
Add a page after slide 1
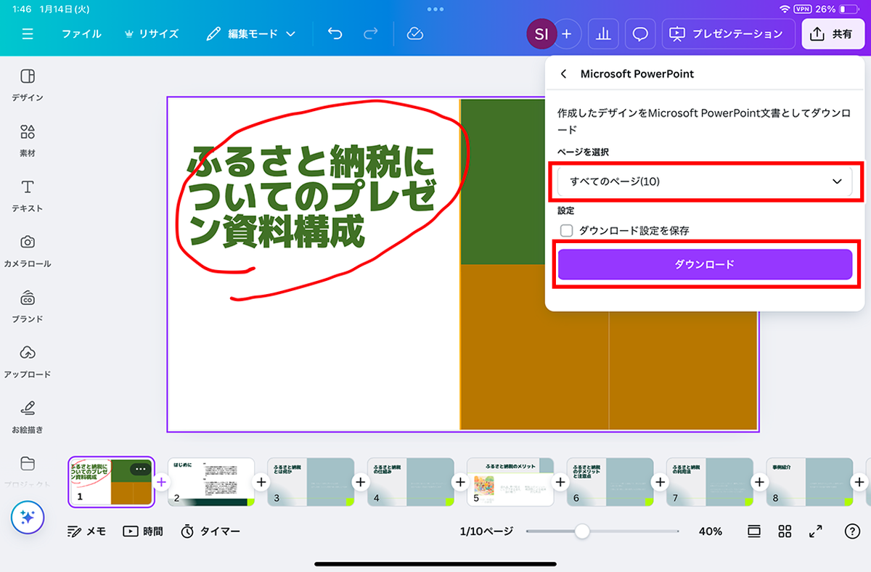click(161, 481)
